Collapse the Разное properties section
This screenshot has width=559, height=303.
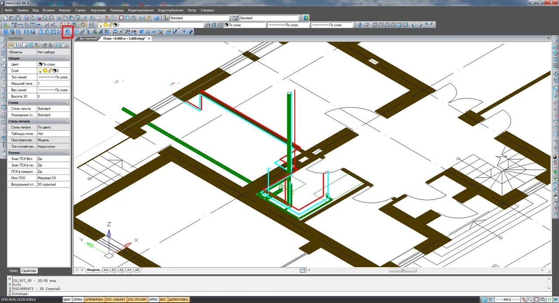click(x=67, y=153)
